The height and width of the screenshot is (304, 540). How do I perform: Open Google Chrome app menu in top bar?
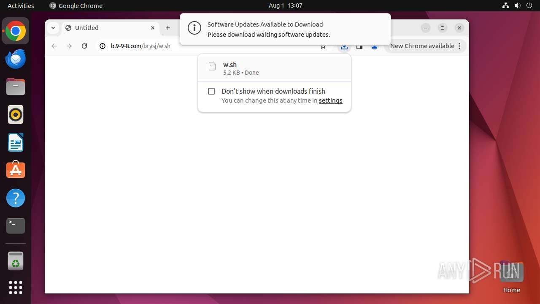click(x=76, y=5)
